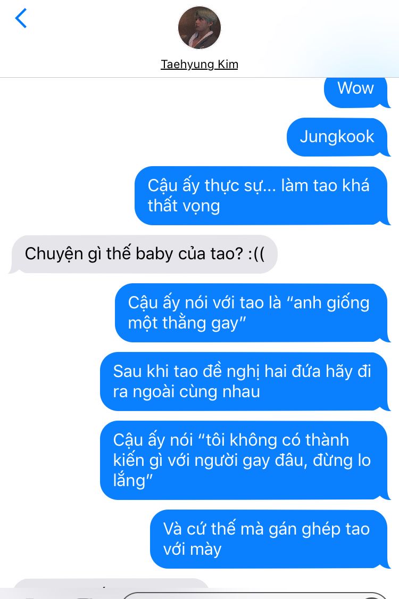Tap the message starting "Sau khi tao đề nghị"
The width and height of the screenshot is (399, 599).
[x=244, y=382]
